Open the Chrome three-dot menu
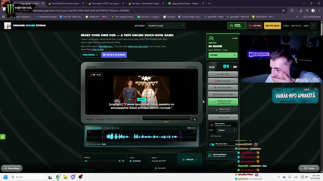The image size is (323, 181). click(x=319, y=11)
